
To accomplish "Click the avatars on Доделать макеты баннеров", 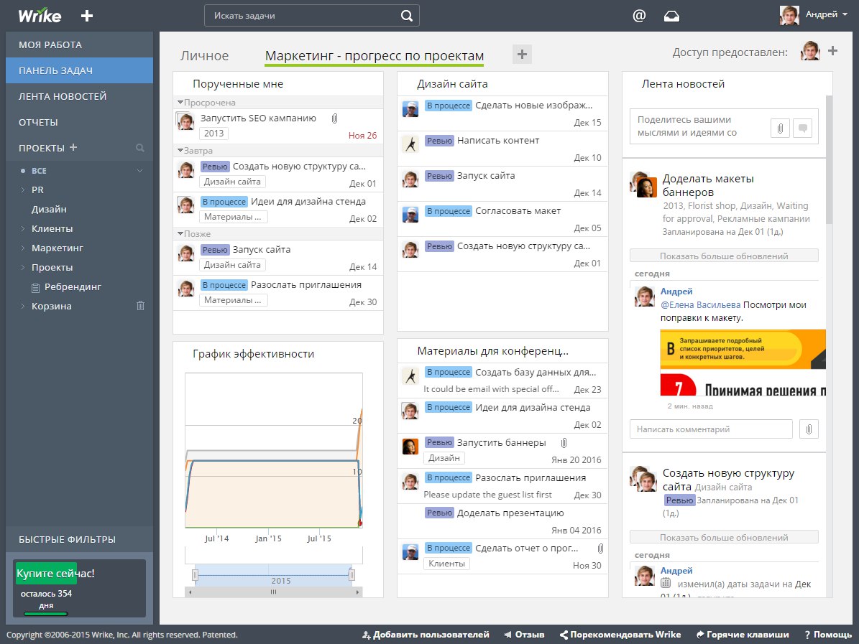I will pos(643,185).
